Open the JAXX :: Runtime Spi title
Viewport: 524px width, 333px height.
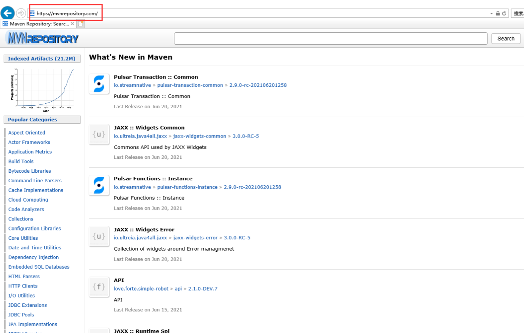click(x=142, y=331)
